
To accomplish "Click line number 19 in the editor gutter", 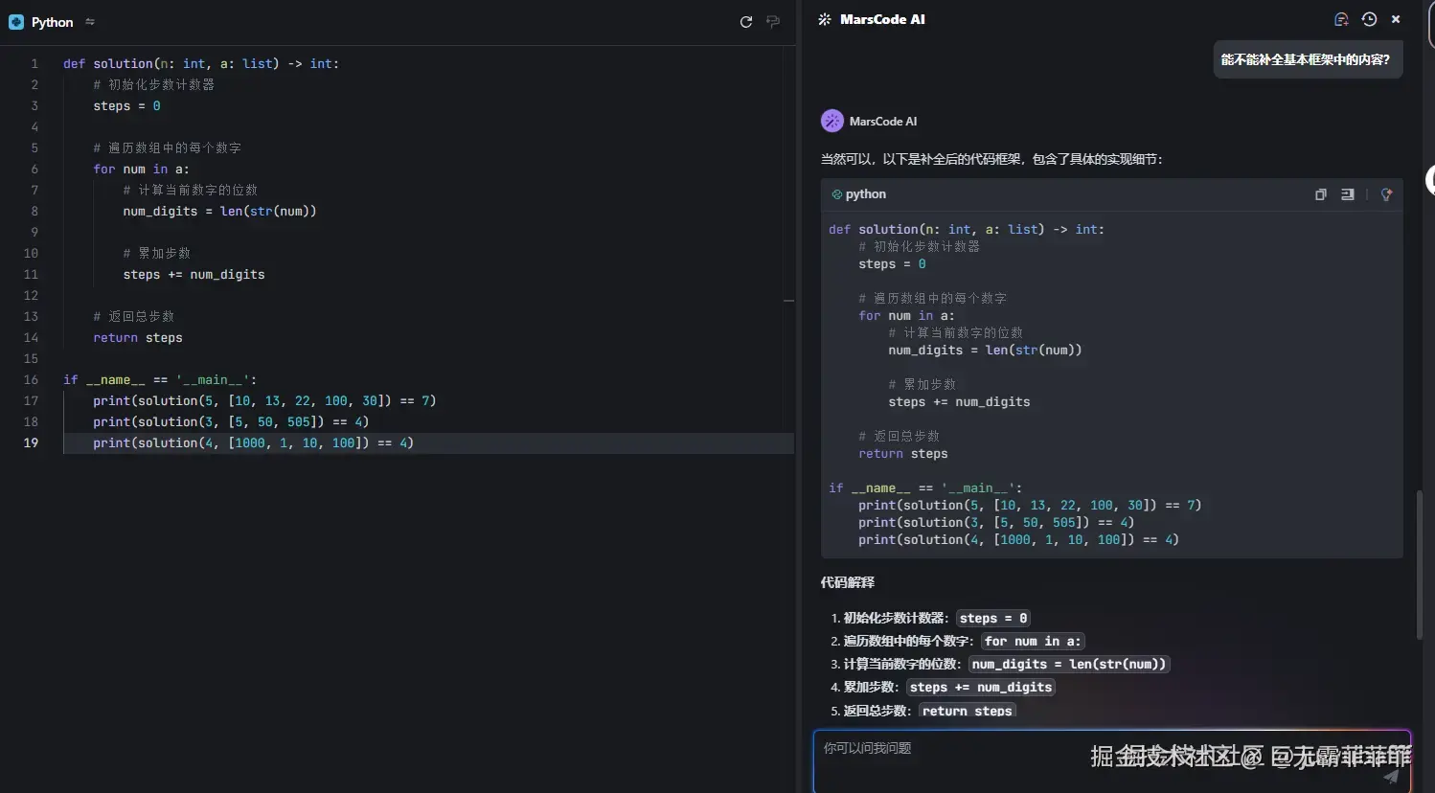I will (31, 442).
